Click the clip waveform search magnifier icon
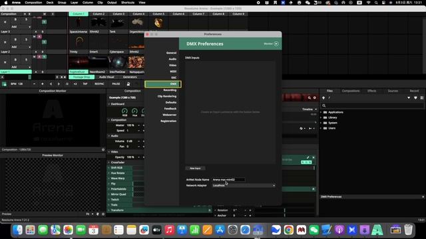The height and width of the screenshot is (239, 426). coord(309,98)
